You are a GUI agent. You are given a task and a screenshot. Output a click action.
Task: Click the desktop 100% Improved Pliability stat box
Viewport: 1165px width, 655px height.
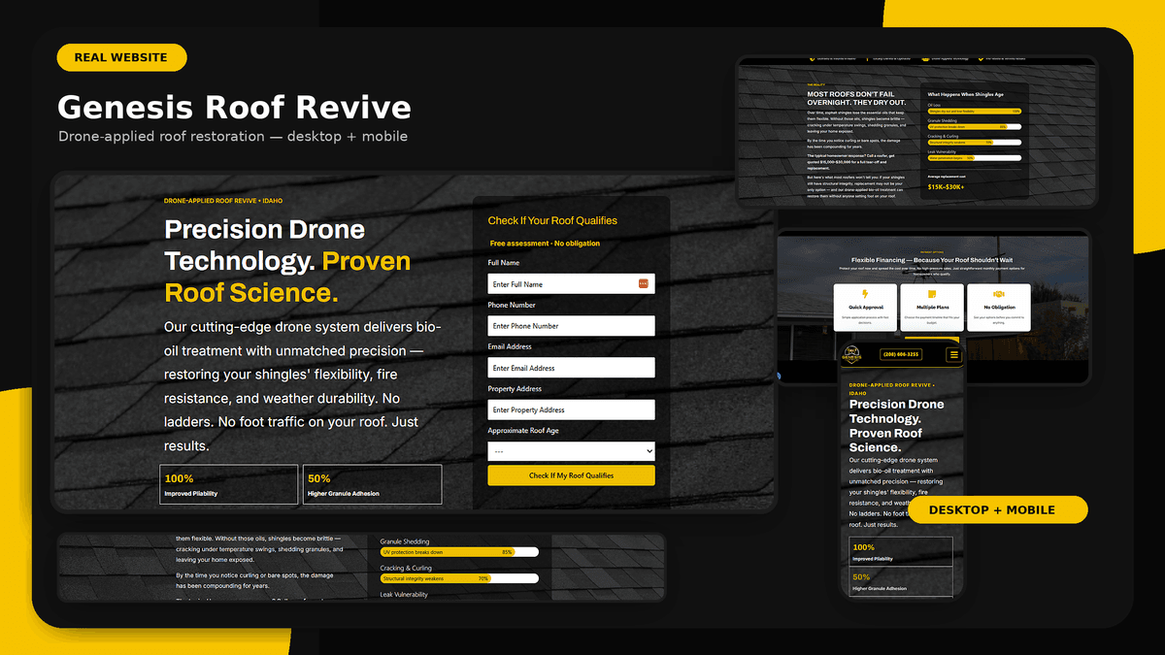(x=229, y=484)
